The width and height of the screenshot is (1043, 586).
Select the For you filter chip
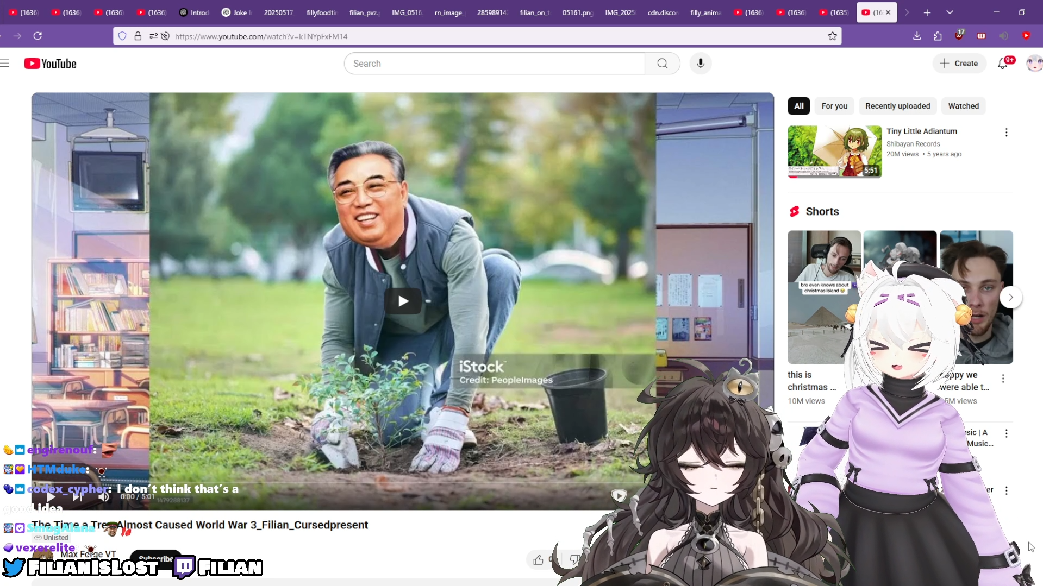(834, 106)
